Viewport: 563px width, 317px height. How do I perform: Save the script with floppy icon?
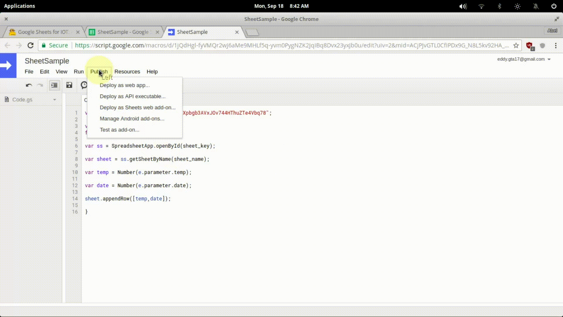click(x=69, y=85)
